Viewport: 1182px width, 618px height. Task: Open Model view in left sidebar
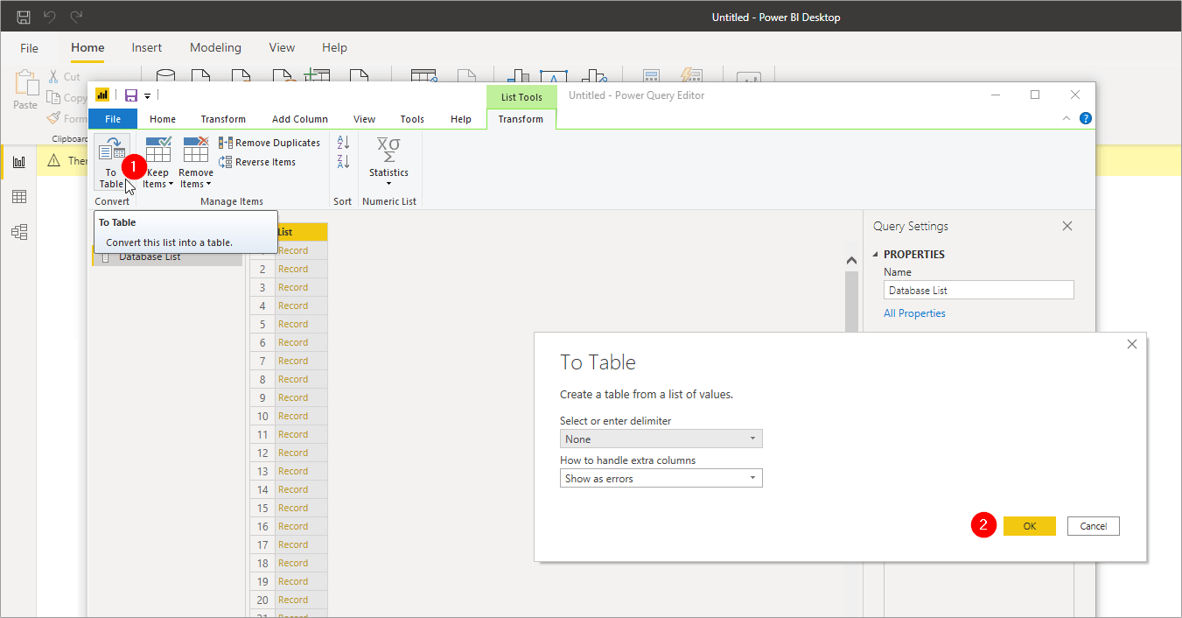click(18, 232)
